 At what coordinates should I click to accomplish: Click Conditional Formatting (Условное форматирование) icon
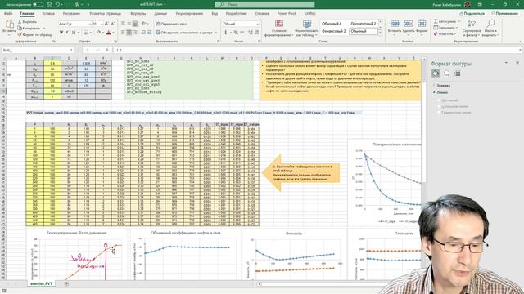pyautogui.click(x=278, y=24)
